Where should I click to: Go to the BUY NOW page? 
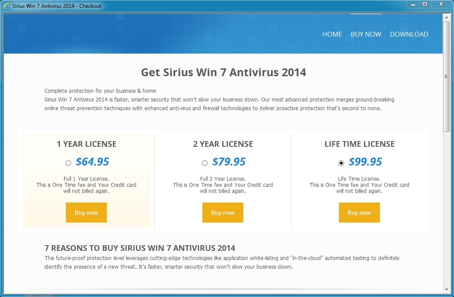[x=366, y=34]
